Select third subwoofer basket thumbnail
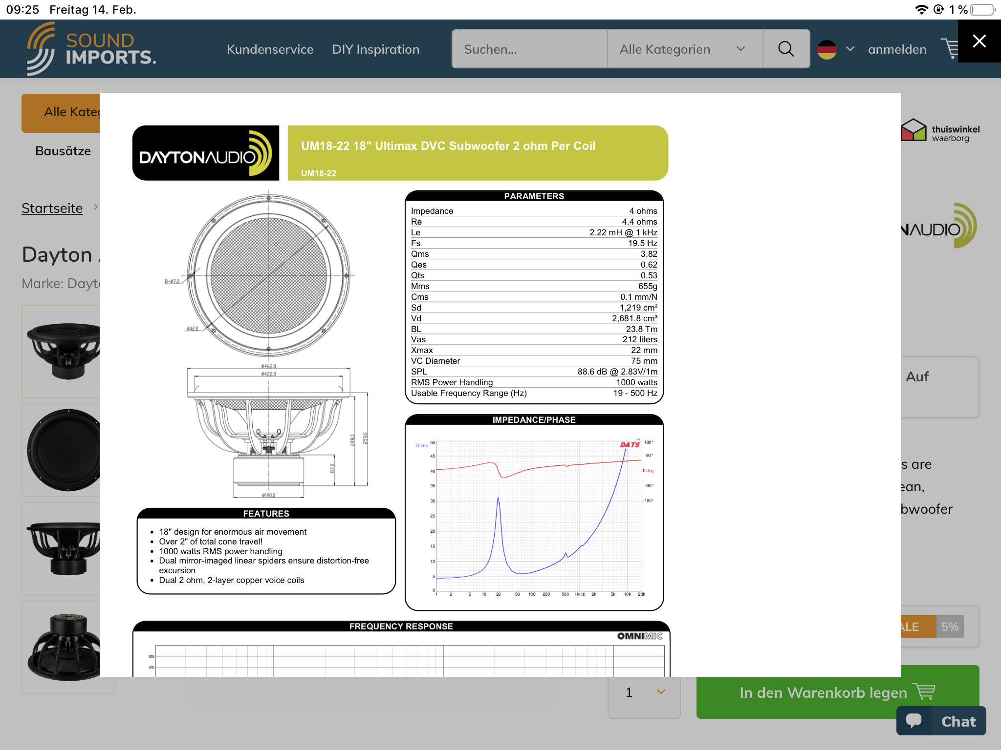The height and width of the screenshot is (750, 1001). [61, 549]
